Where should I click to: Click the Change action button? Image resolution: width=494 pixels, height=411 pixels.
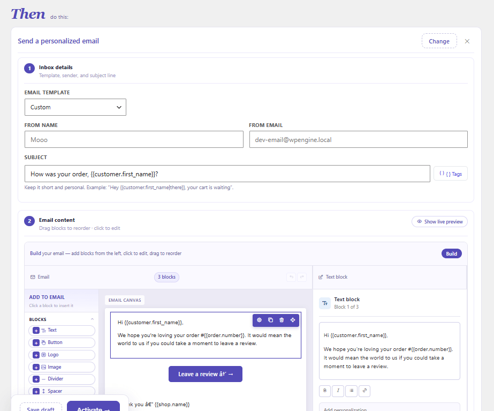[x=439, y=41]
